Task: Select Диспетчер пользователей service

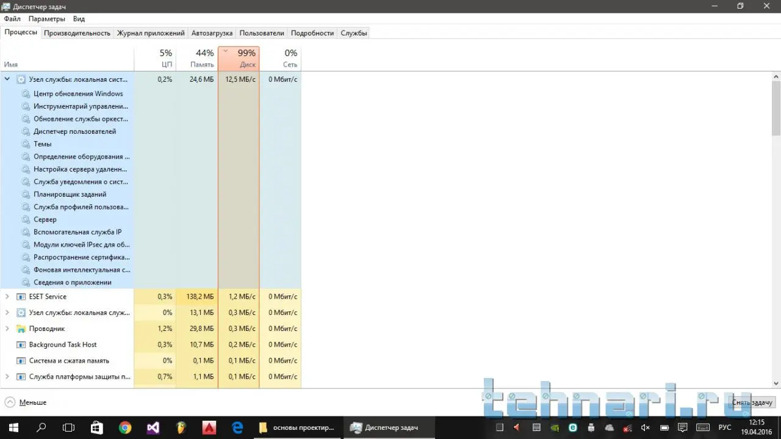Action: pyautogui.click(x=74, y=131)
